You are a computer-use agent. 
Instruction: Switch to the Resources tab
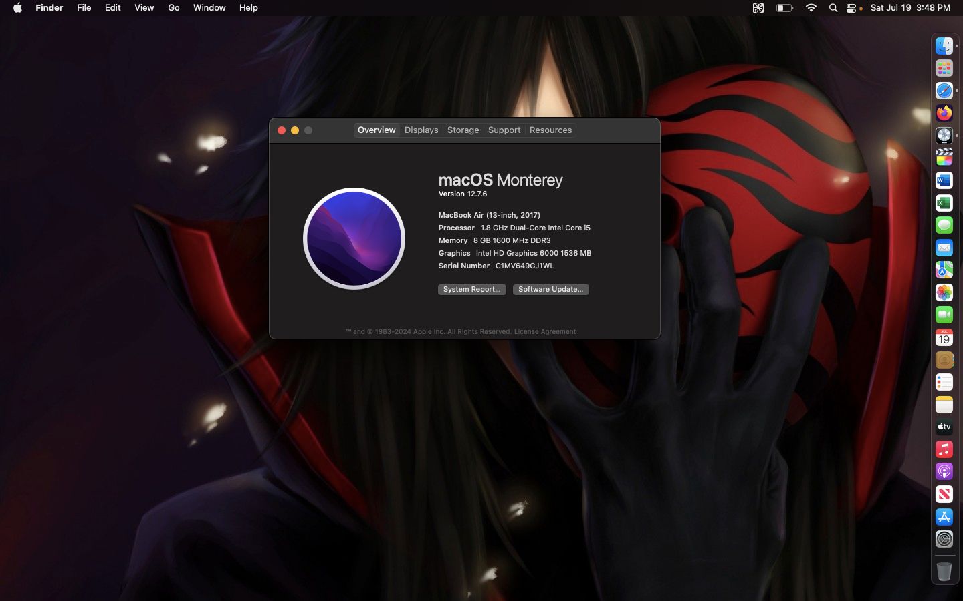click(x=550, y=130)
